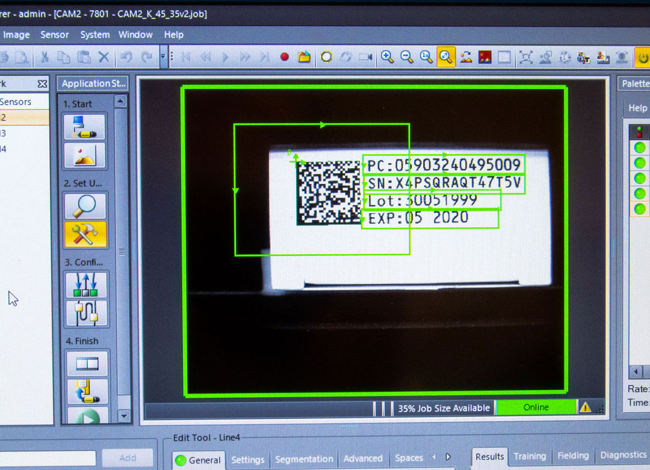Click the Cut scissors toolbar icon

[x=44, y=57]
